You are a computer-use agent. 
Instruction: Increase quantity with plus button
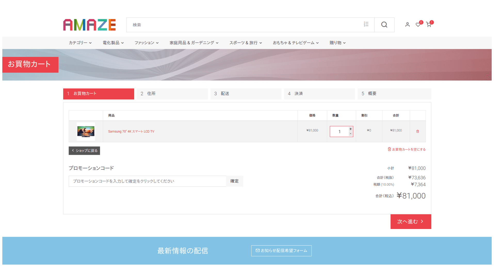pyautogui.click(x=351, y=129)
